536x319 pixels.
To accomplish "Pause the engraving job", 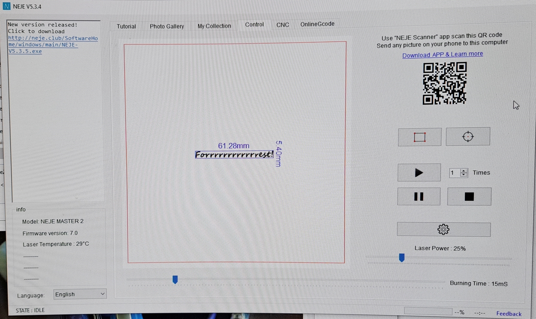I will point(419,197).
